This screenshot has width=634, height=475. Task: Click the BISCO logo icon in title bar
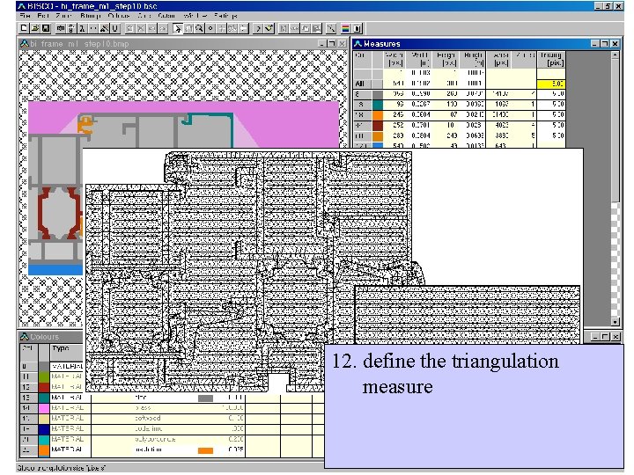(21, 6)
